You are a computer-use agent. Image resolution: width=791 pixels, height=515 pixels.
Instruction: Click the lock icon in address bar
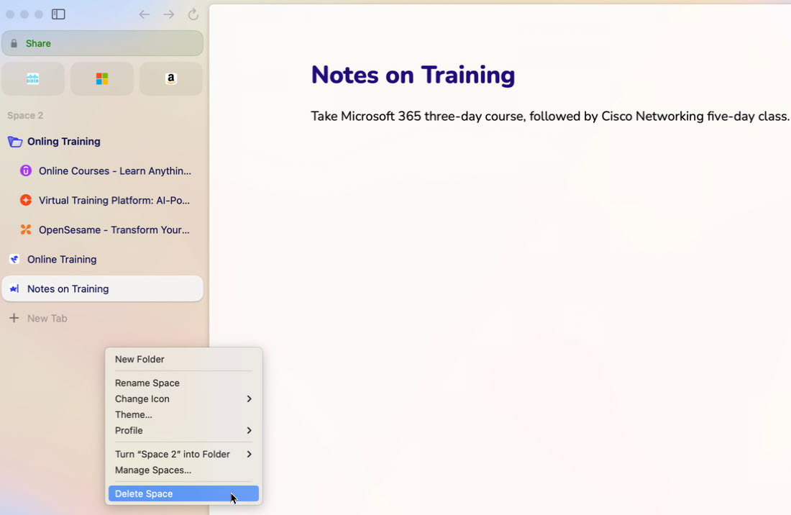tap(14, 44)
